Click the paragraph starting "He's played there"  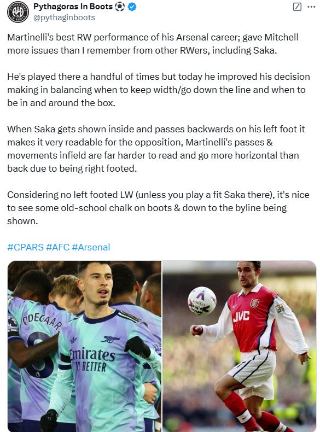pyautogui.click(x=159, y=90)
